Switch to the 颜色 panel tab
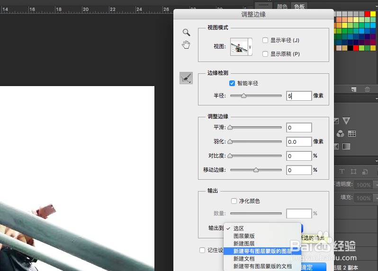The image size is (378, 271). click(x=282, y=7)
